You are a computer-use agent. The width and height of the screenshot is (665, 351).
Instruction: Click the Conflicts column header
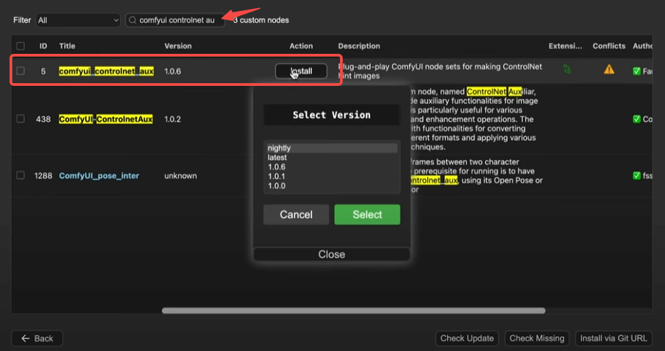coord(608,46)
